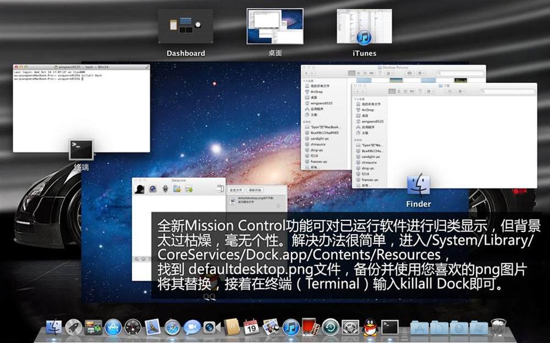
Task: Open Terminal icon in the Dock
Action: 390,328
